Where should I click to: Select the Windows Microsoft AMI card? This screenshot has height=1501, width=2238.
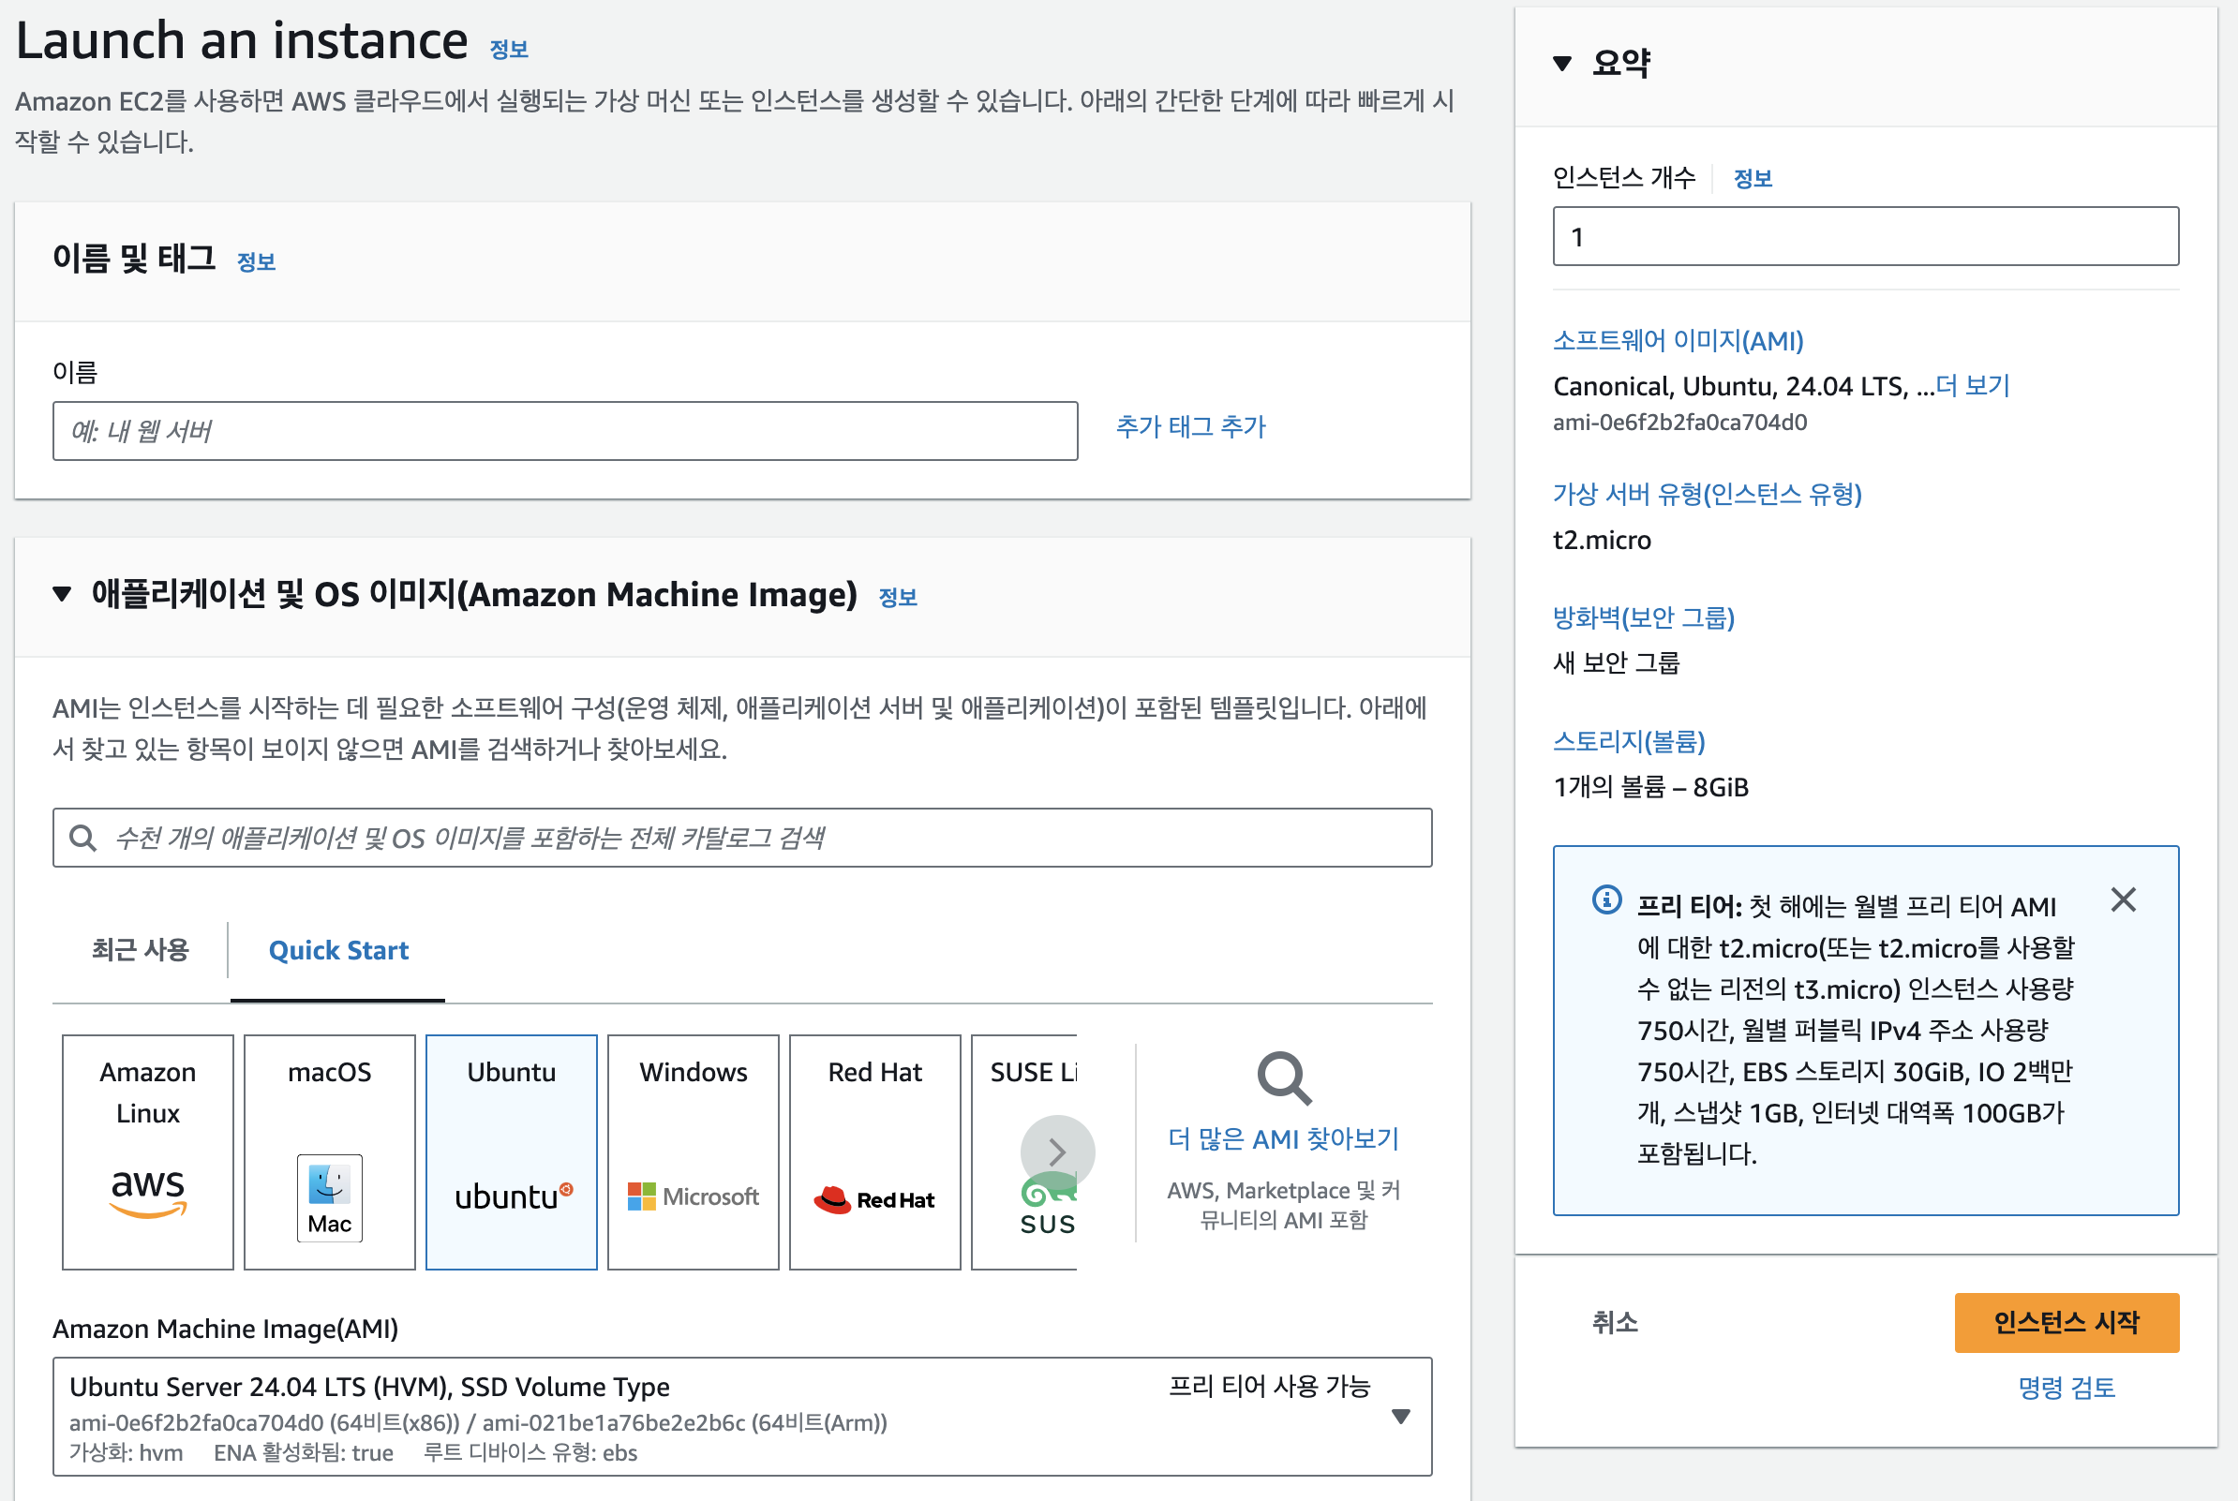tap(693, 1152)
